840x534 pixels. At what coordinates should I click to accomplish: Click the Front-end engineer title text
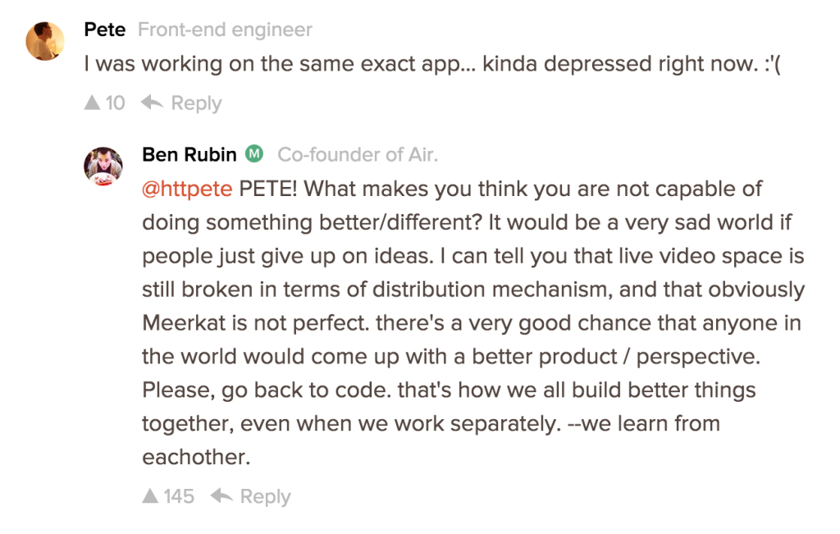click(225, 30)
